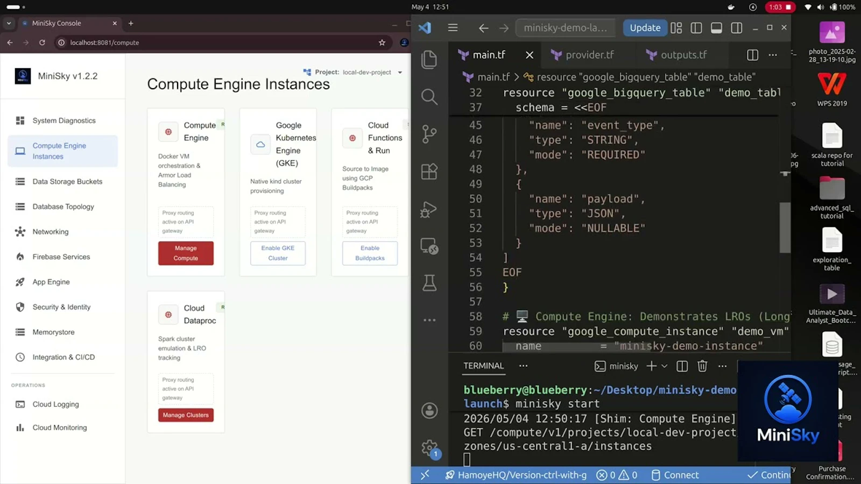Click the Update button in VS Code
Screen dimensions: 861x484
tap(645, 28)
